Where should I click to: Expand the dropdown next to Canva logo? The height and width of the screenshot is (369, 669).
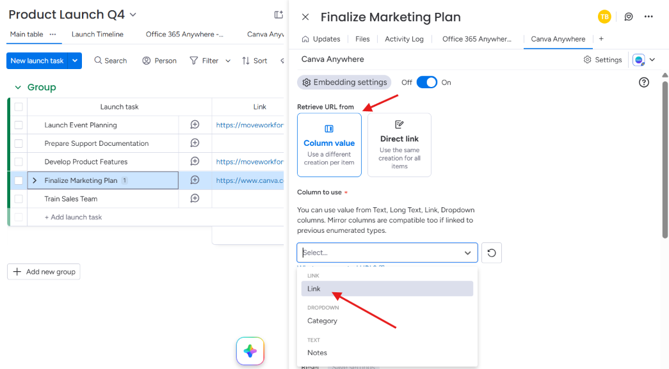pyautogui.click(x=652, y=59)
